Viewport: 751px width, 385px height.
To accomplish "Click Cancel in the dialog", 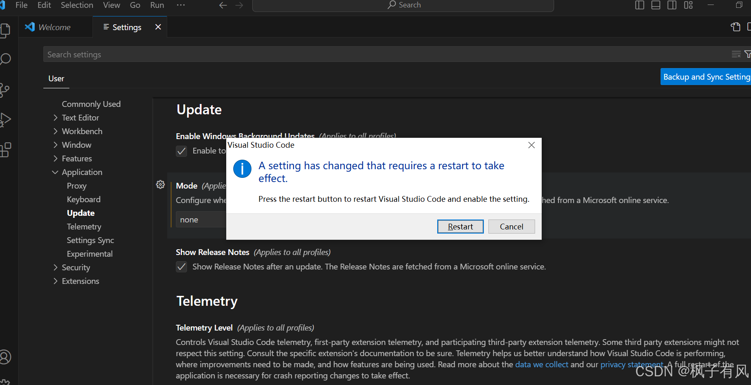I will point(512,227).
